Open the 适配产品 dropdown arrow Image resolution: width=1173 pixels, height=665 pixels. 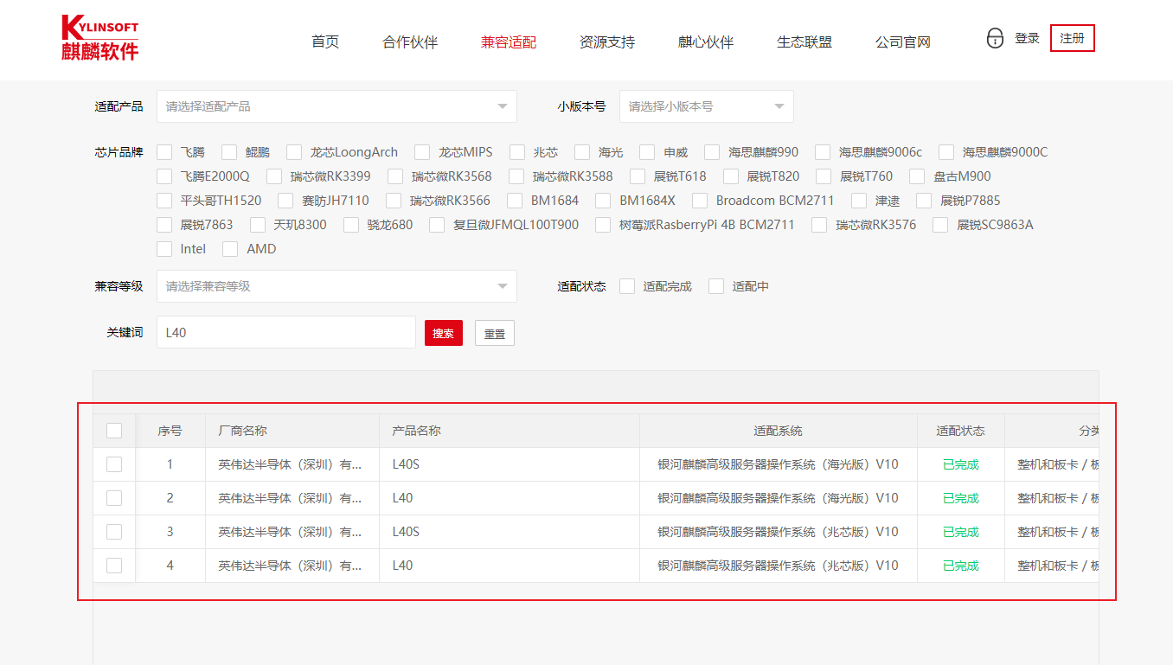coord(503,106)
